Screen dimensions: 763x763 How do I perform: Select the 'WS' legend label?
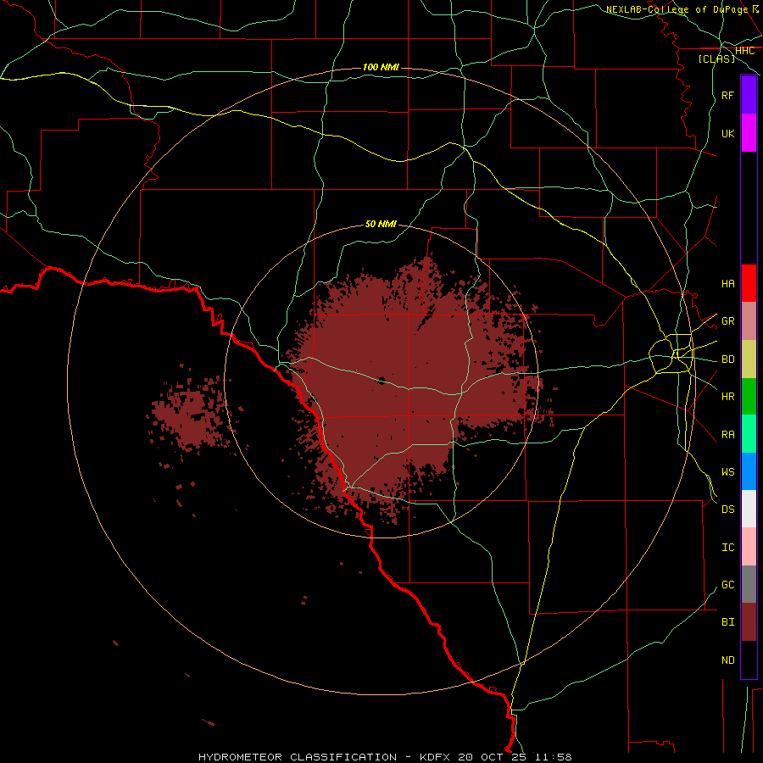pyautogui.click(x=728, y=471)
